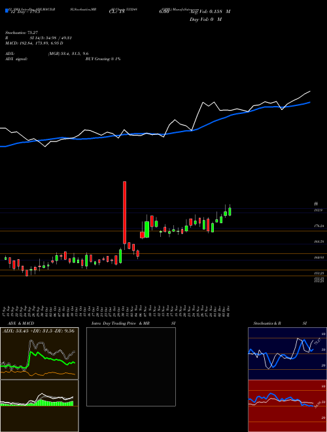Click the 'Avg Vol: 0.158 M' label

tap(210, 12)
